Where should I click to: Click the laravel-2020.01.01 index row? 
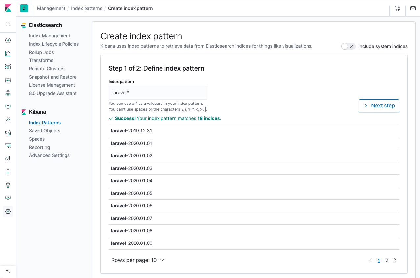(254, 143)
